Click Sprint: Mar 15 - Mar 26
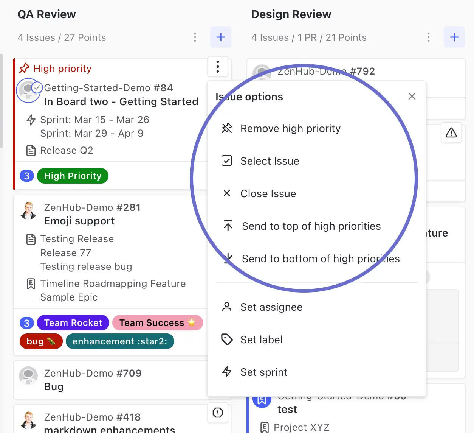 click(x=95, y=120)
